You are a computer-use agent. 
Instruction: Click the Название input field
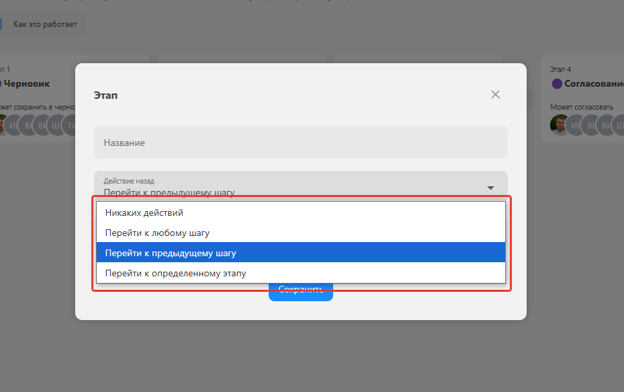point(300,143)
